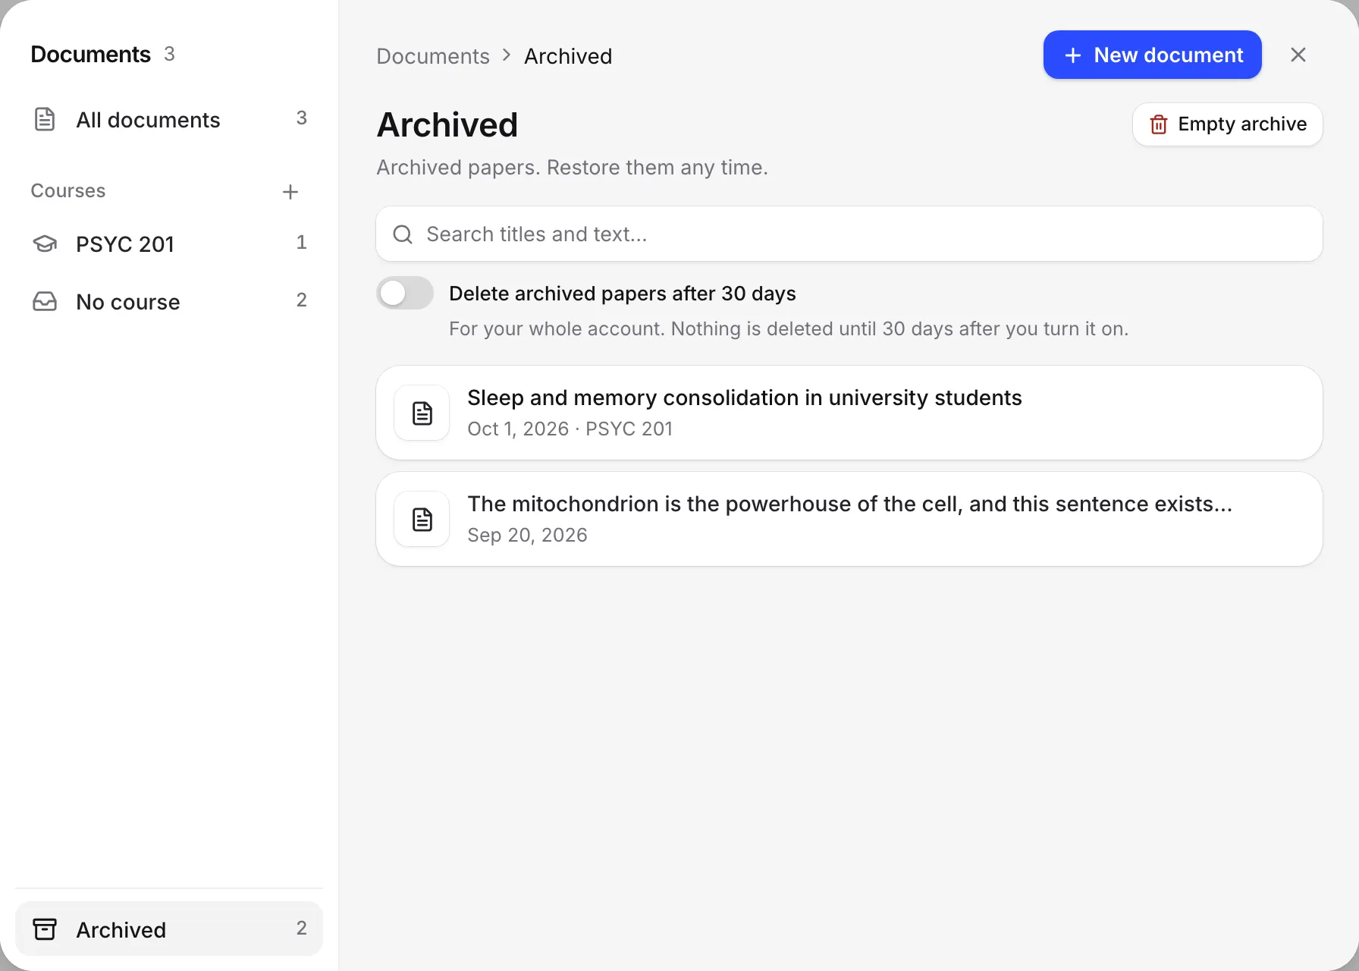Click the Documents sidebar heading

point(91,55)
